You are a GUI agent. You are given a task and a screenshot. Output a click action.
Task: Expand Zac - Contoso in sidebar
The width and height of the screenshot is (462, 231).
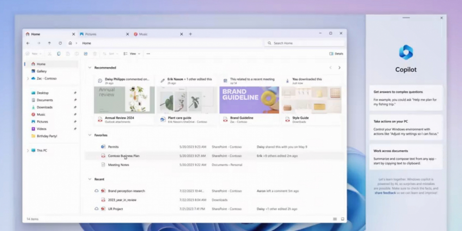click(x=28, y=79)
